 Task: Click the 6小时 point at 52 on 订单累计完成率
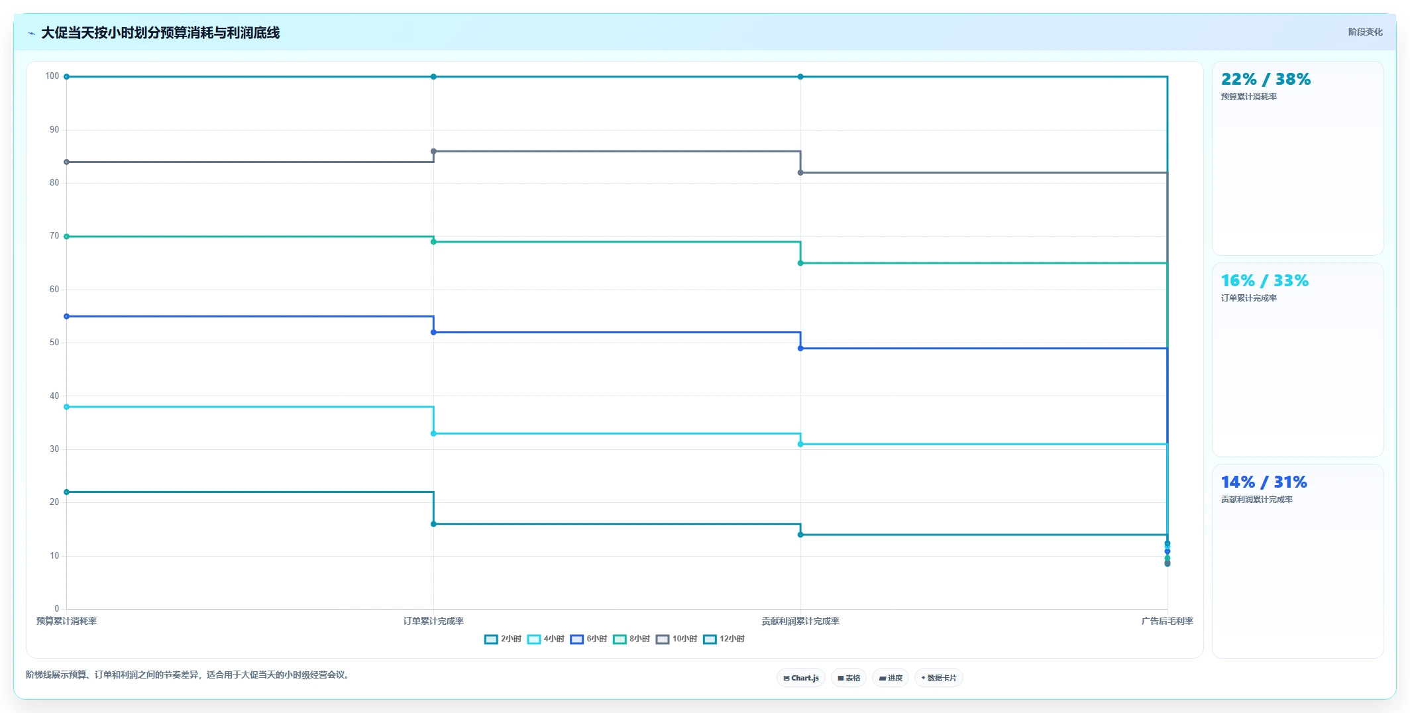coord(433,332)
